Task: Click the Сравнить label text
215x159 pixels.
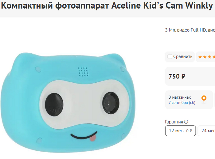Action: pos(183,57)
